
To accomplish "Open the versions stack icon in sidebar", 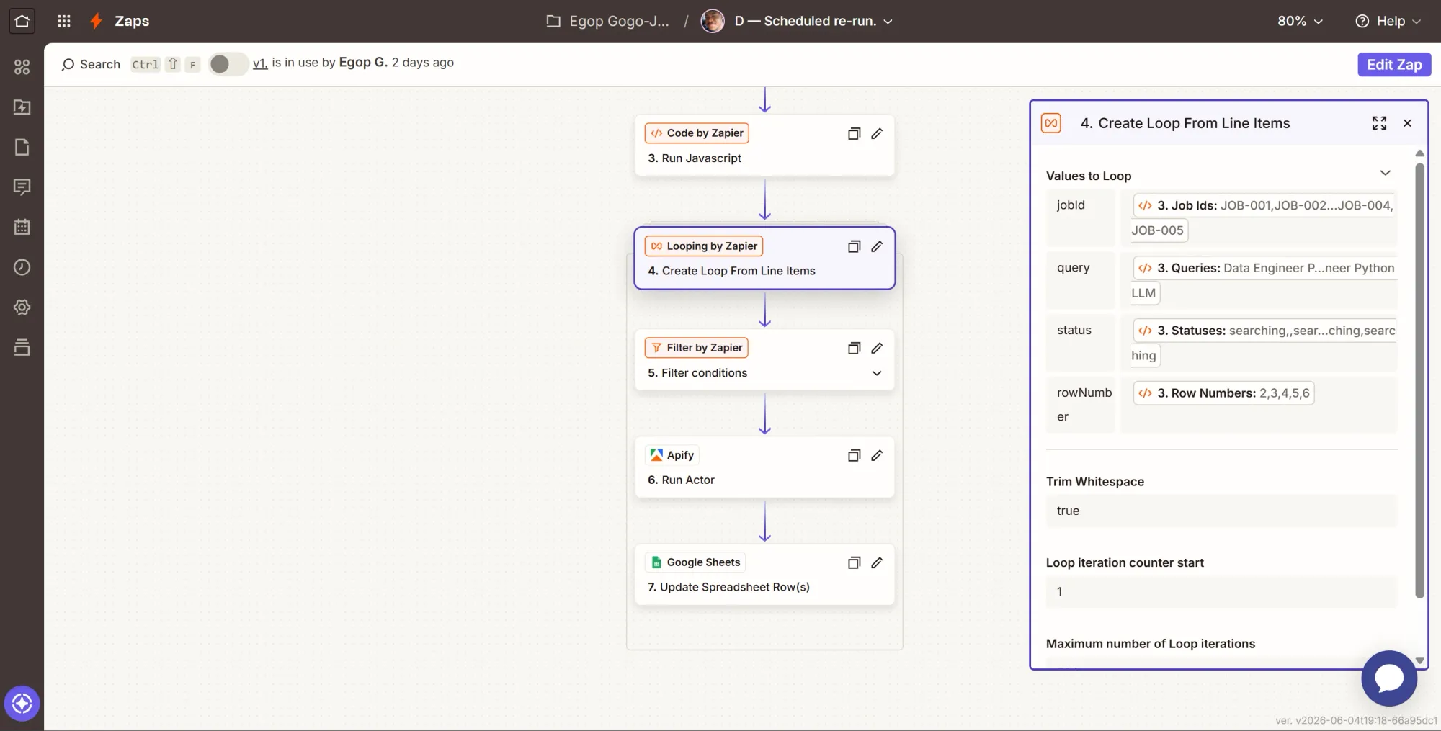I will (22, 347).
